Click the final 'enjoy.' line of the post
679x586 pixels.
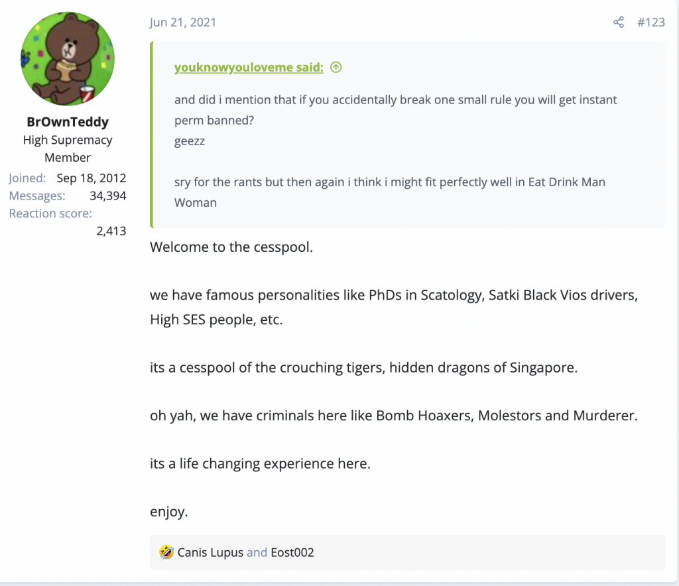point(169,512)
